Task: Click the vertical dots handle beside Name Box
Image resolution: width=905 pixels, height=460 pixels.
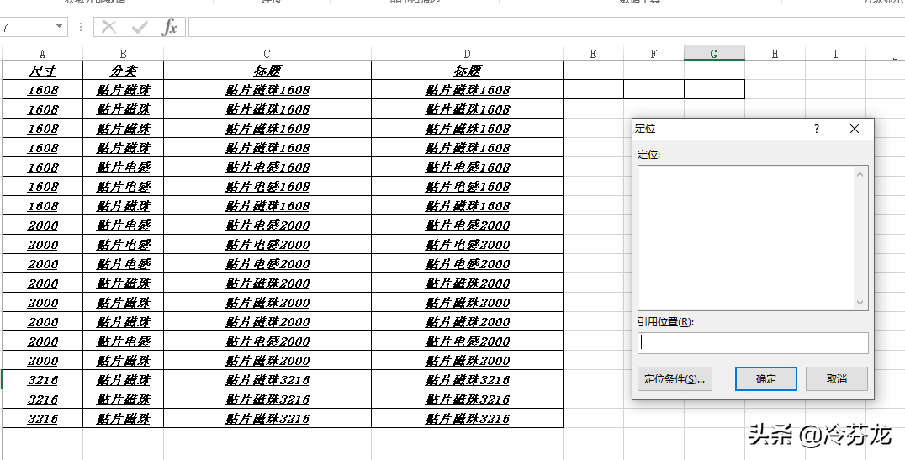Action: click(81, 27)
